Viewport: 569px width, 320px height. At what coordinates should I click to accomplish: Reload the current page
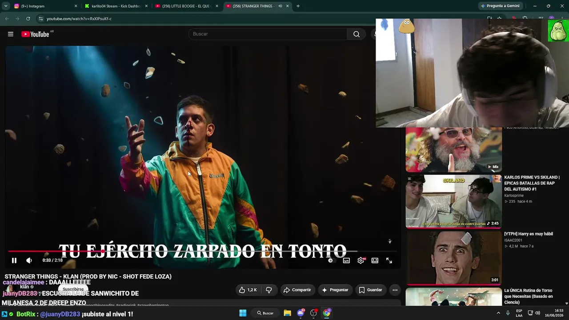28,19
